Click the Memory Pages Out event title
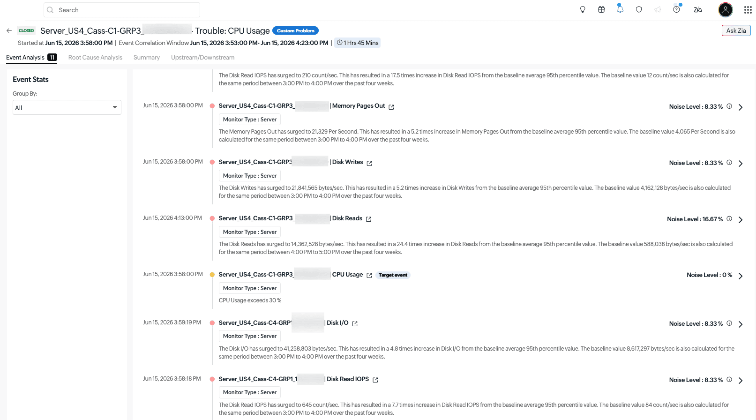This screenshot has height=420, width=756. point(302,106)
